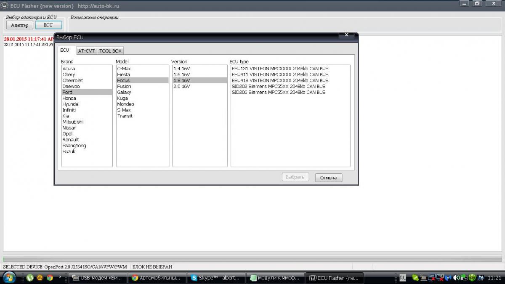505x284 pixels.
Task: Choose Focus in Model list
Action: (x=142, y=80)
